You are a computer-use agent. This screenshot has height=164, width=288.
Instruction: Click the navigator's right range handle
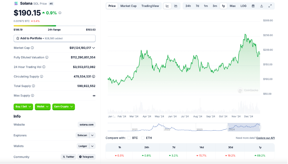260,127
